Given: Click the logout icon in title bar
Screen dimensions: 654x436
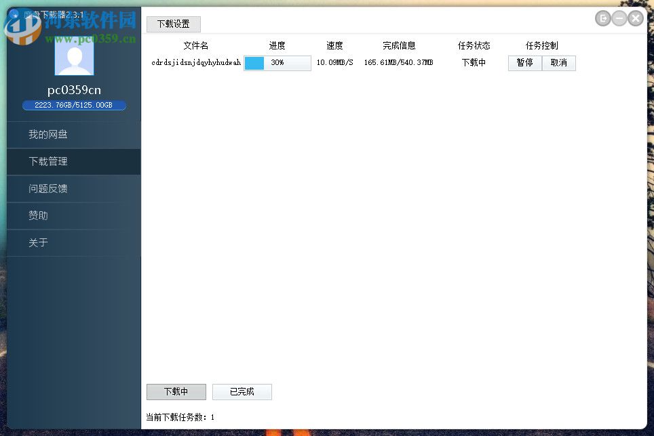Looking at the screenshot, I should tap(602, 18).
